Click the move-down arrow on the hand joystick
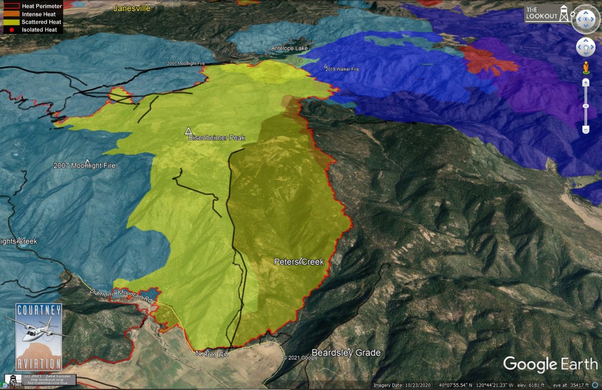 (586, 53)
